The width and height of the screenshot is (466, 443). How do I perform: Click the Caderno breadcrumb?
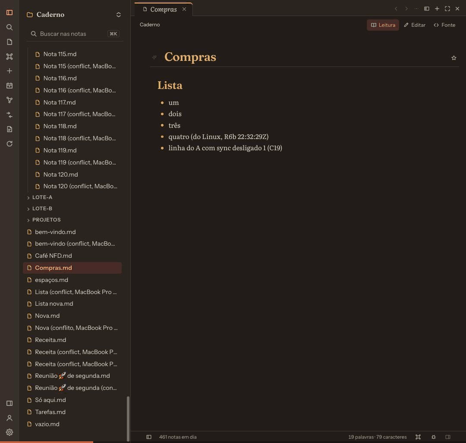150,25
